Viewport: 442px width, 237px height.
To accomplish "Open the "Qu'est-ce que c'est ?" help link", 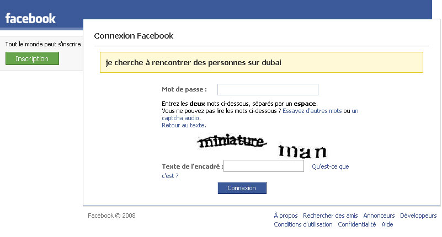I will (x=330, y=166).
